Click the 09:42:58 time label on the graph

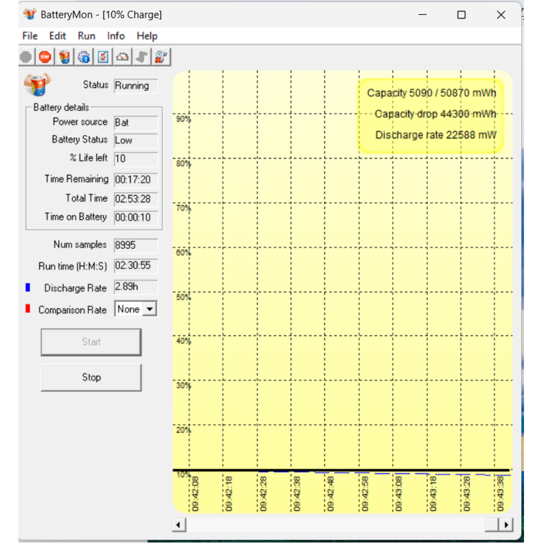[x=365, y=494]
